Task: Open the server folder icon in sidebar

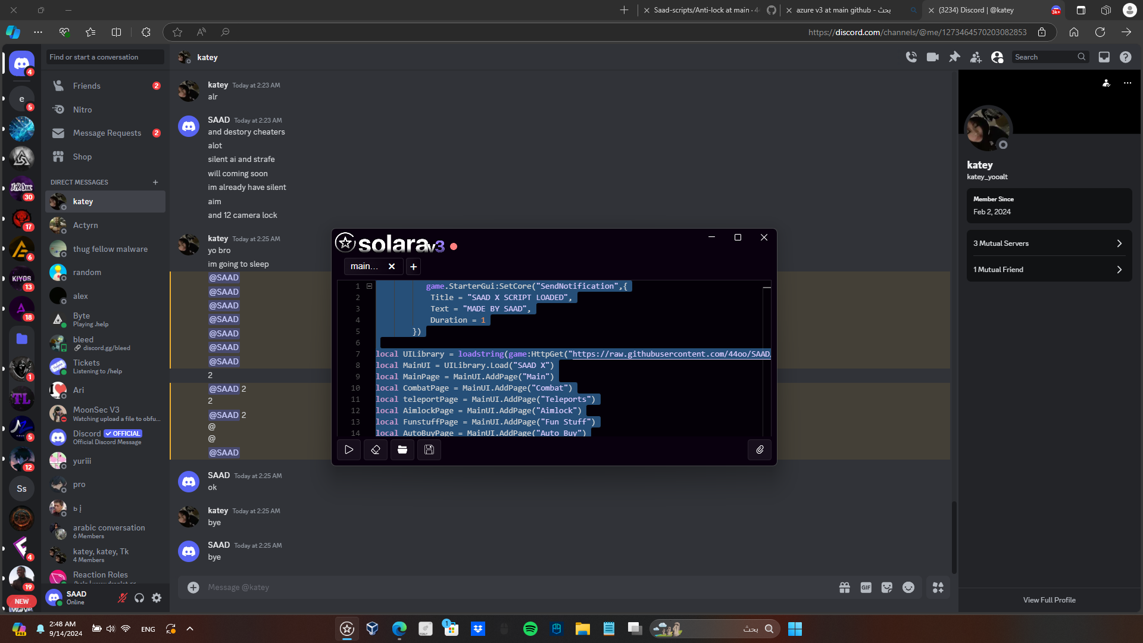Action: (x=21, y=339)
